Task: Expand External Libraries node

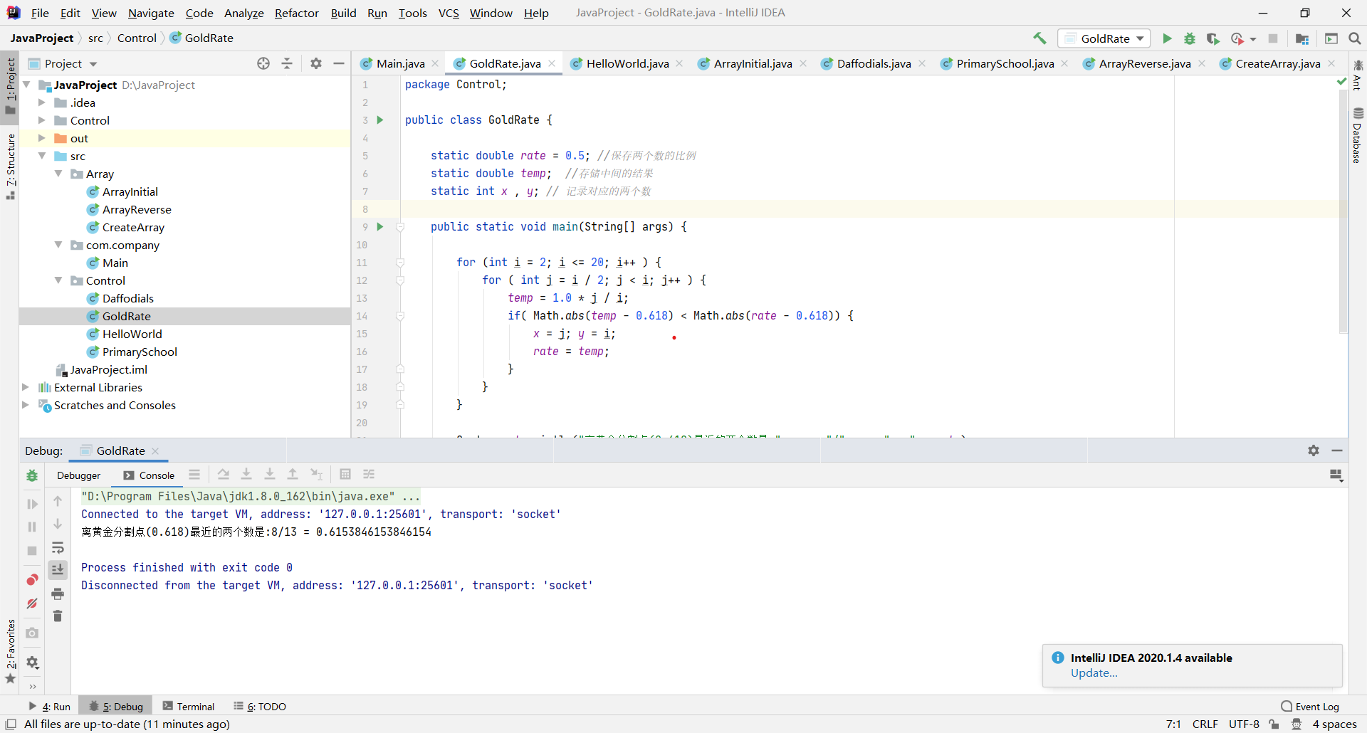Action: (26, 387)
